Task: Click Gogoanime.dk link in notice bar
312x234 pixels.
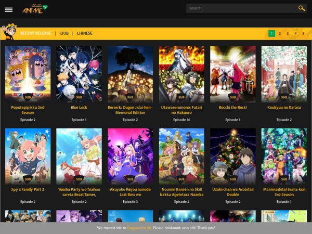Action: (x=139, y=228)
